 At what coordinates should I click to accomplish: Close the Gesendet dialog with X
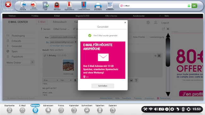coord(125,22)
